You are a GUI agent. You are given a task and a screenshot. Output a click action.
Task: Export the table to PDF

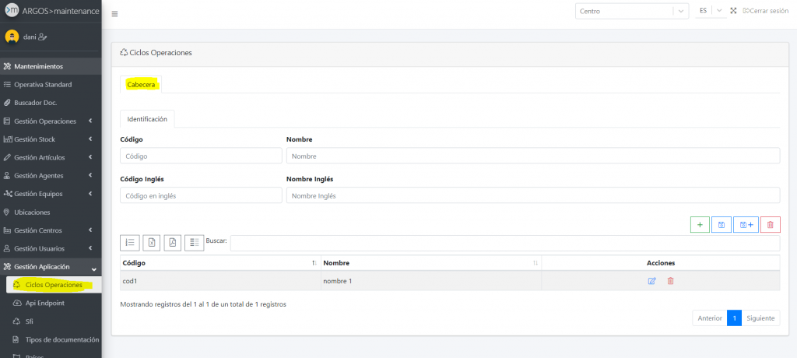(x=173, y=242)
